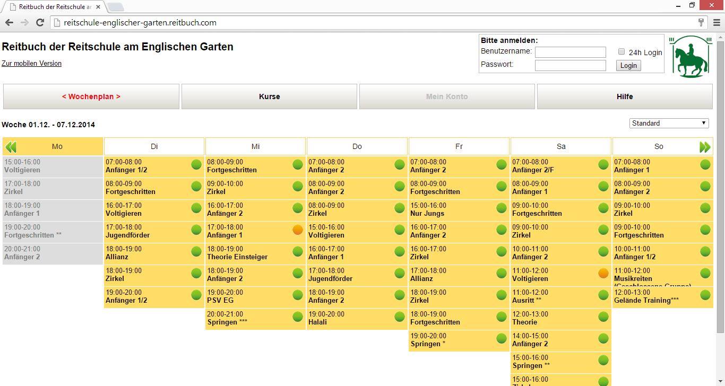Enable the 24h Login checkbox
725x386 pixels.
coord(622,51)
